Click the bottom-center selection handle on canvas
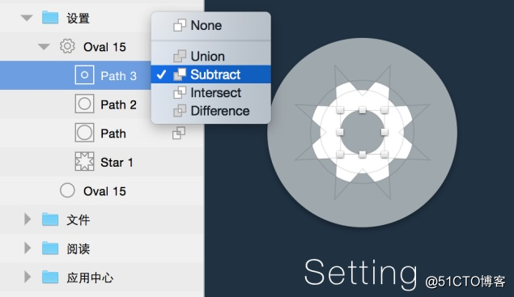 pyautogui.click(x=362, y=155)
